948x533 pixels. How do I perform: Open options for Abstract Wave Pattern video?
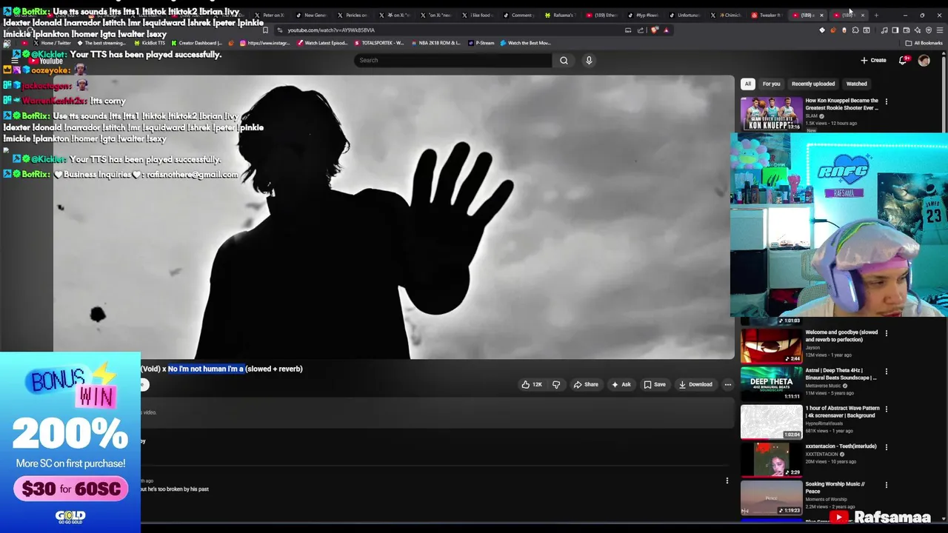(x=886, y=409)
